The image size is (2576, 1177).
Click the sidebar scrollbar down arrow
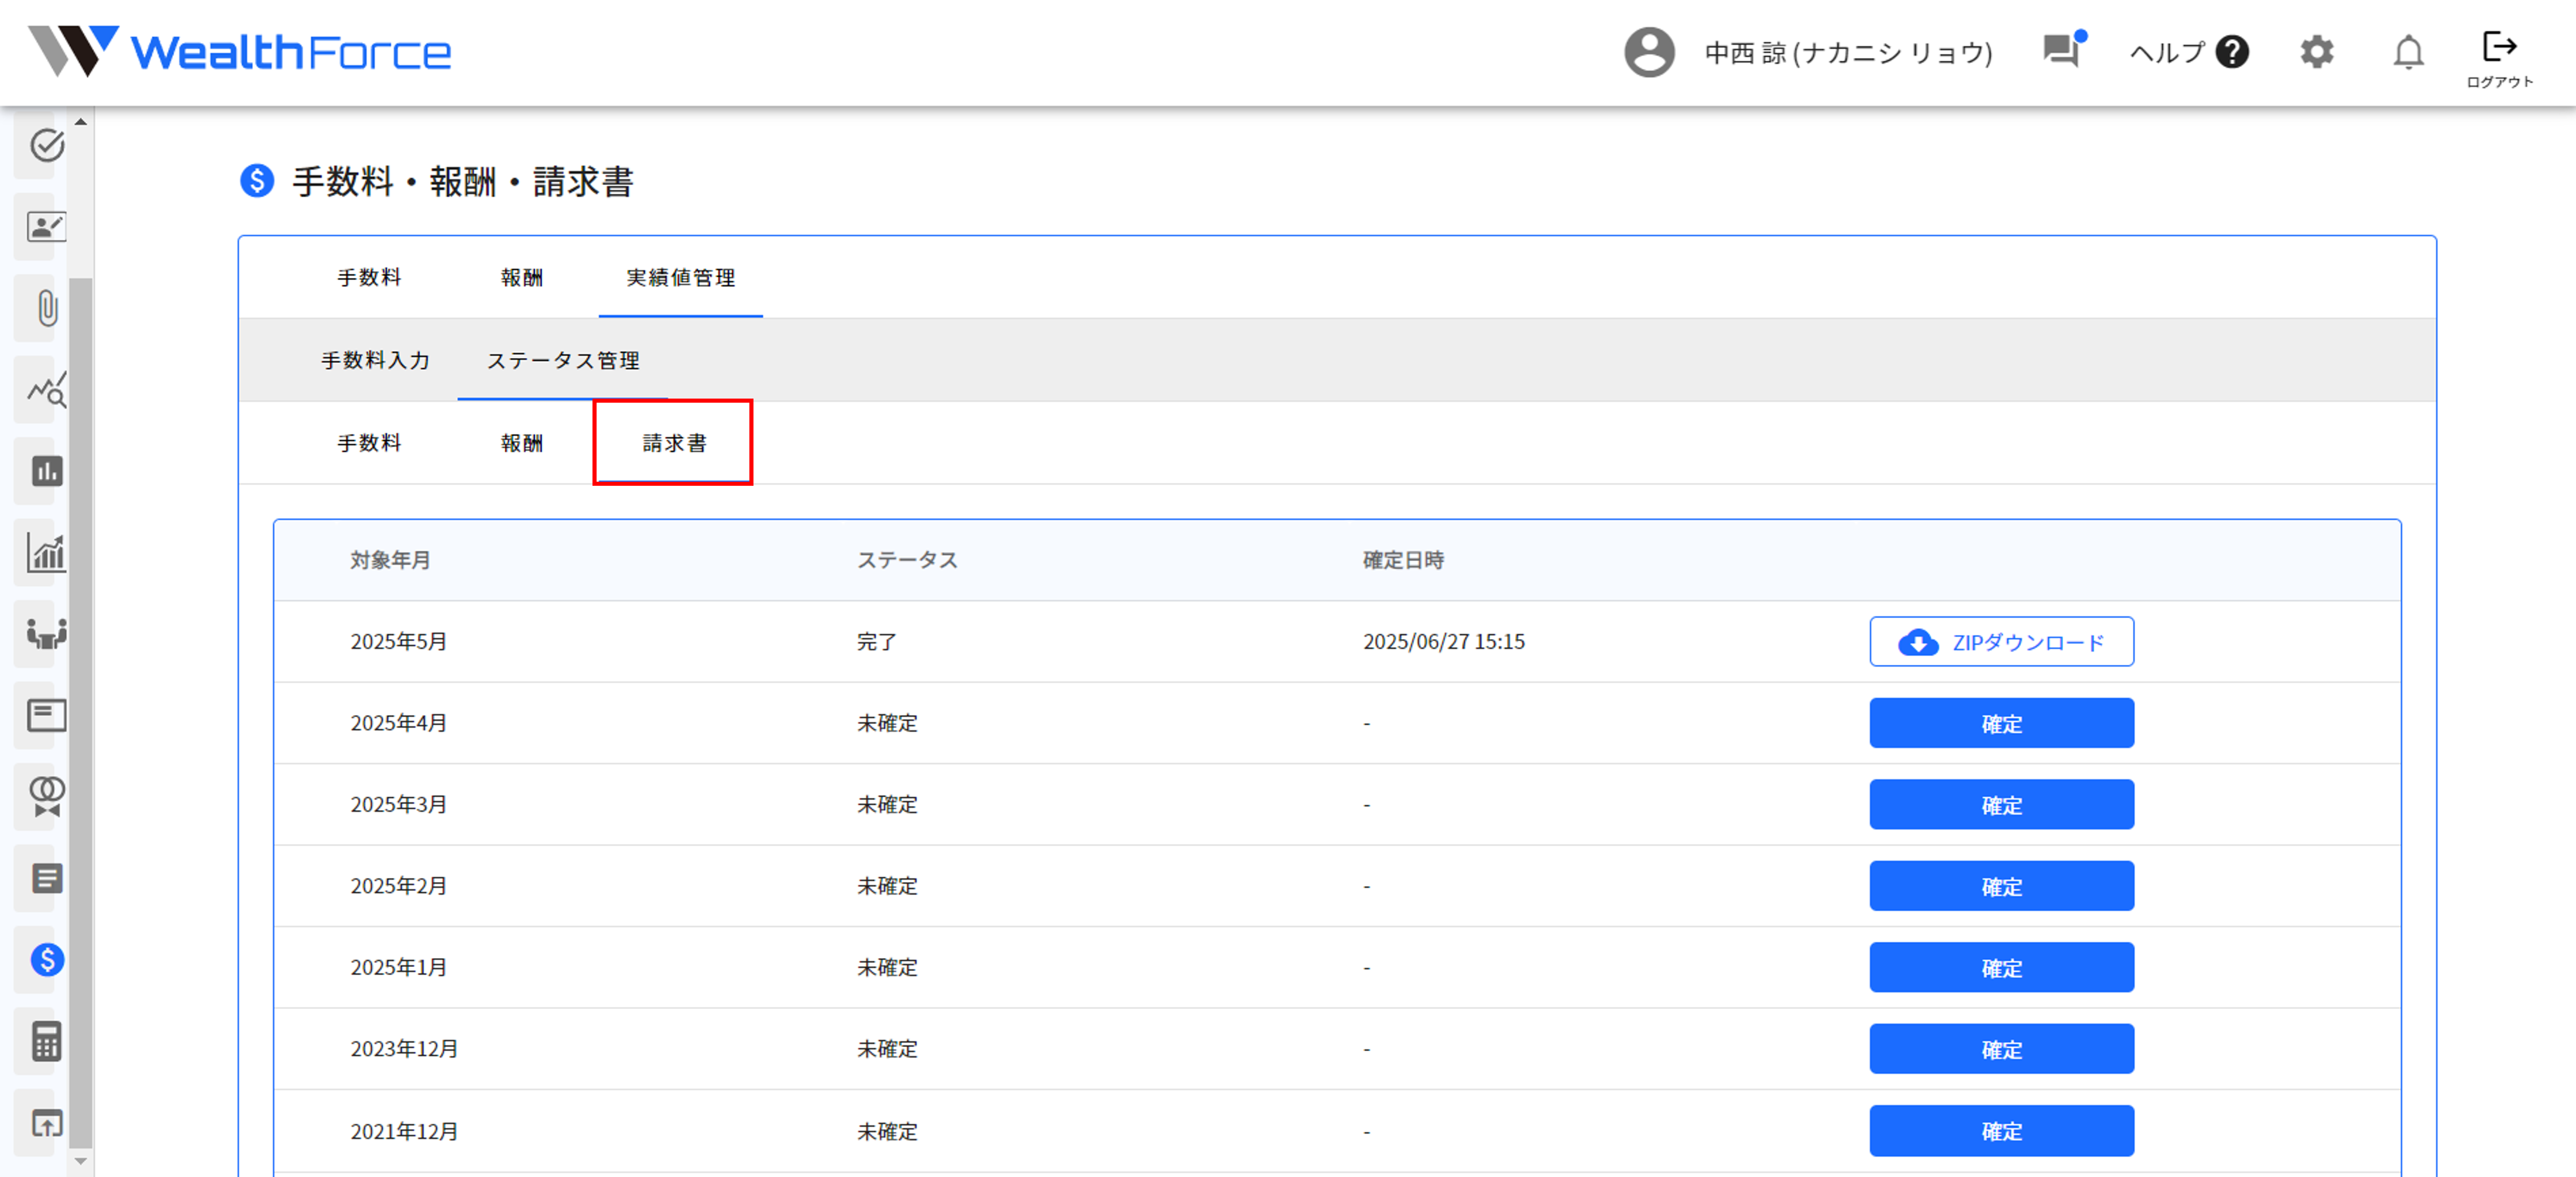click(80, 1162)
